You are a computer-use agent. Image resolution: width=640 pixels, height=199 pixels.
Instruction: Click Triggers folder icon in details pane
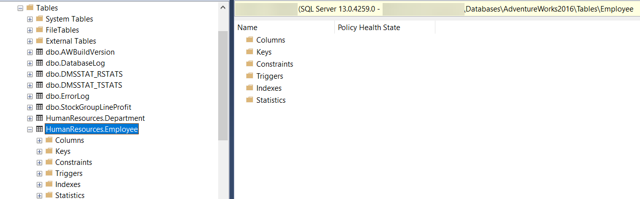click(249, 76)
